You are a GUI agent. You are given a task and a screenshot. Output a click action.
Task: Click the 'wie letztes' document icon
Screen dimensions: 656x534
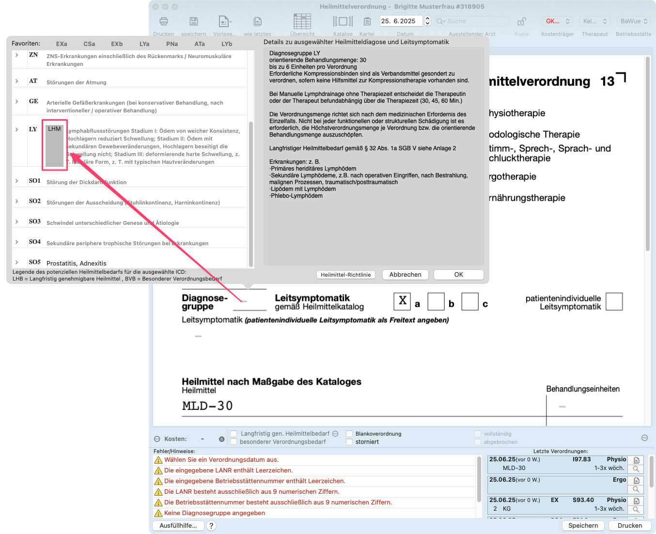pos(258,21)
